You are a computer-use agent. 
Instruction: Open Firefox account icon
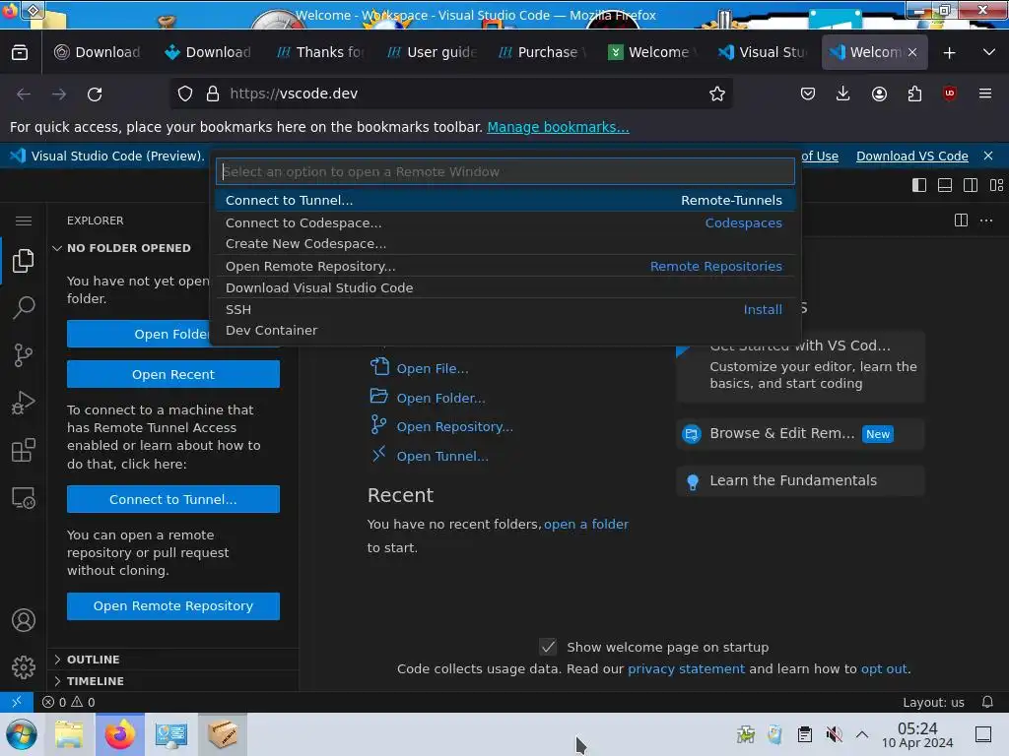coord(879,94)
